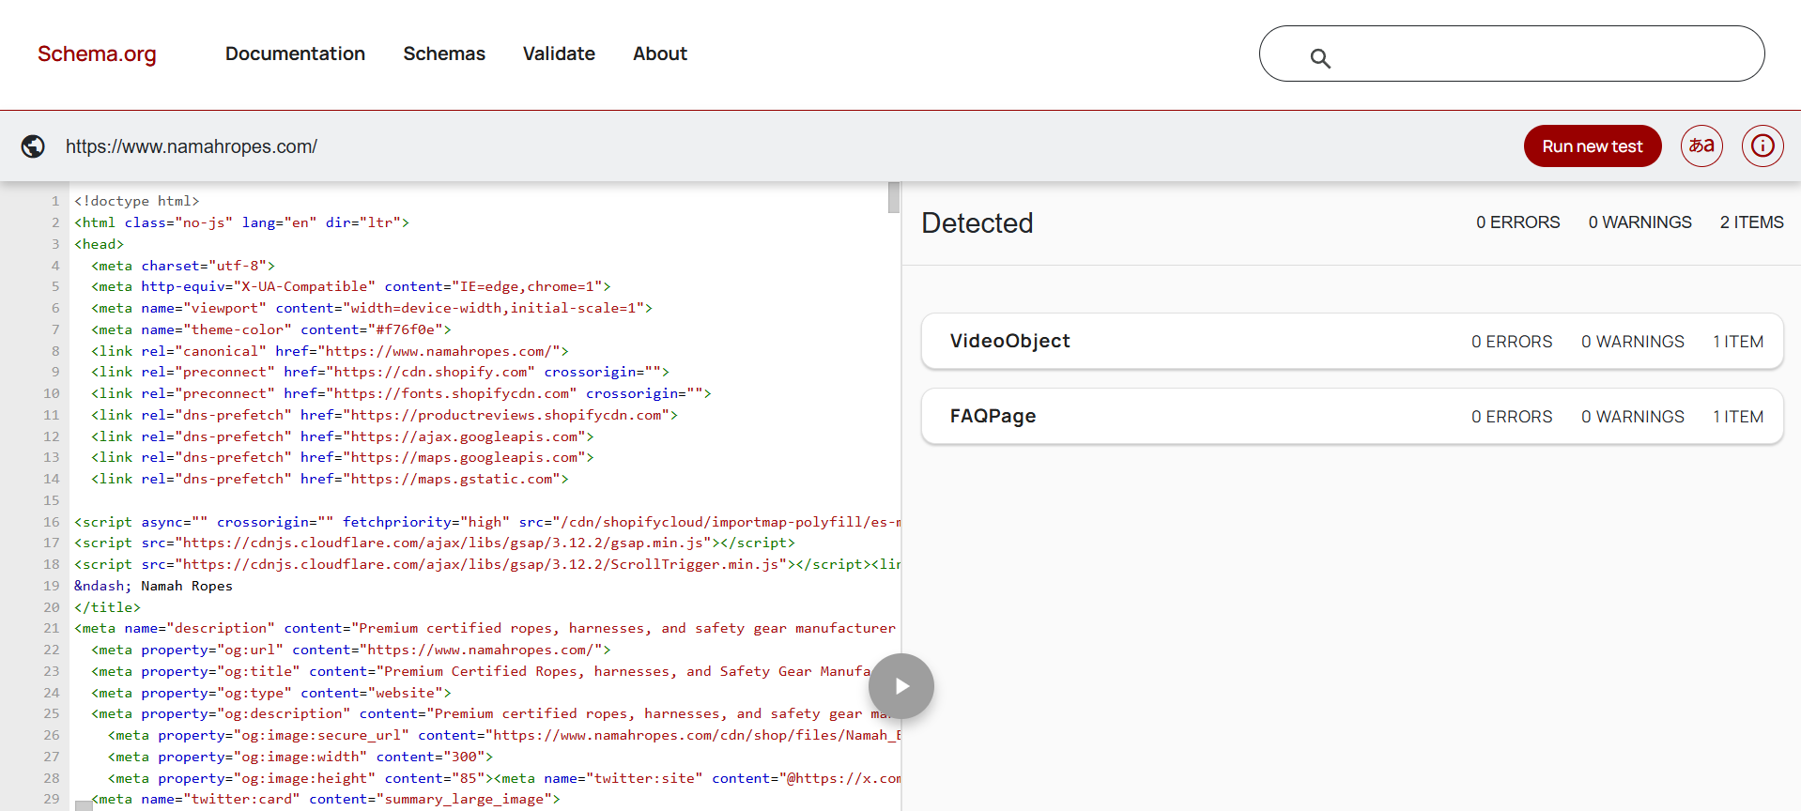Click the Schema.org logo link

pyautogui.click(x=97, y=54)
